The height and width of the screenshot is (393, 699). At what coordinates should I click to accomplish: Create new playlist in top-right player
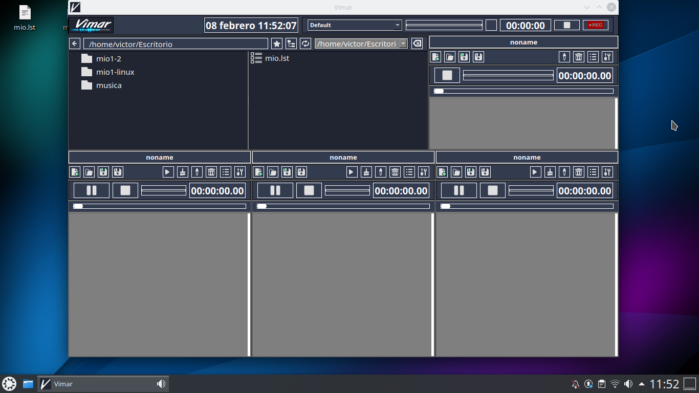coord(435,57)
